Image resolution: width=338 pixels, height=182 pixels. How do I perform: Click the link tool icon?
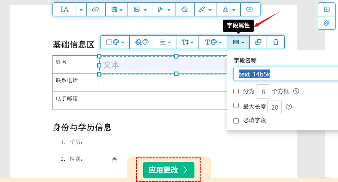tap(96, 9)
